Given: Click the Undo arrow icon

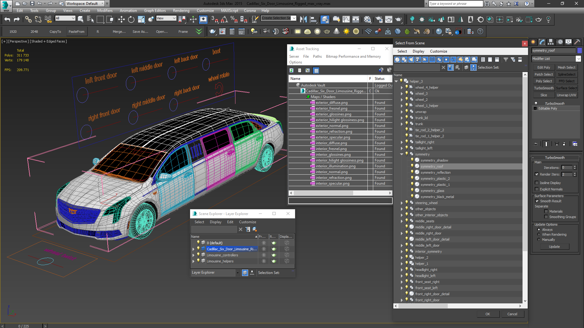Looking at the screenshot, I should click(7, 19).
